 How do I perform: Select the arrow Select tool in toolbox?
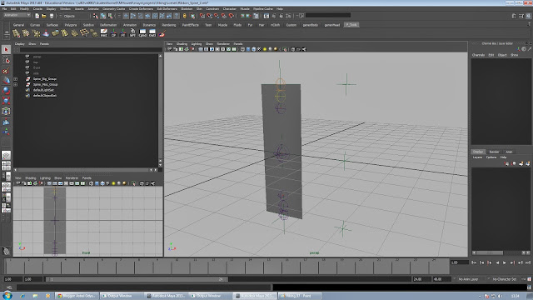pyautogui.click(x=6, y=50)
